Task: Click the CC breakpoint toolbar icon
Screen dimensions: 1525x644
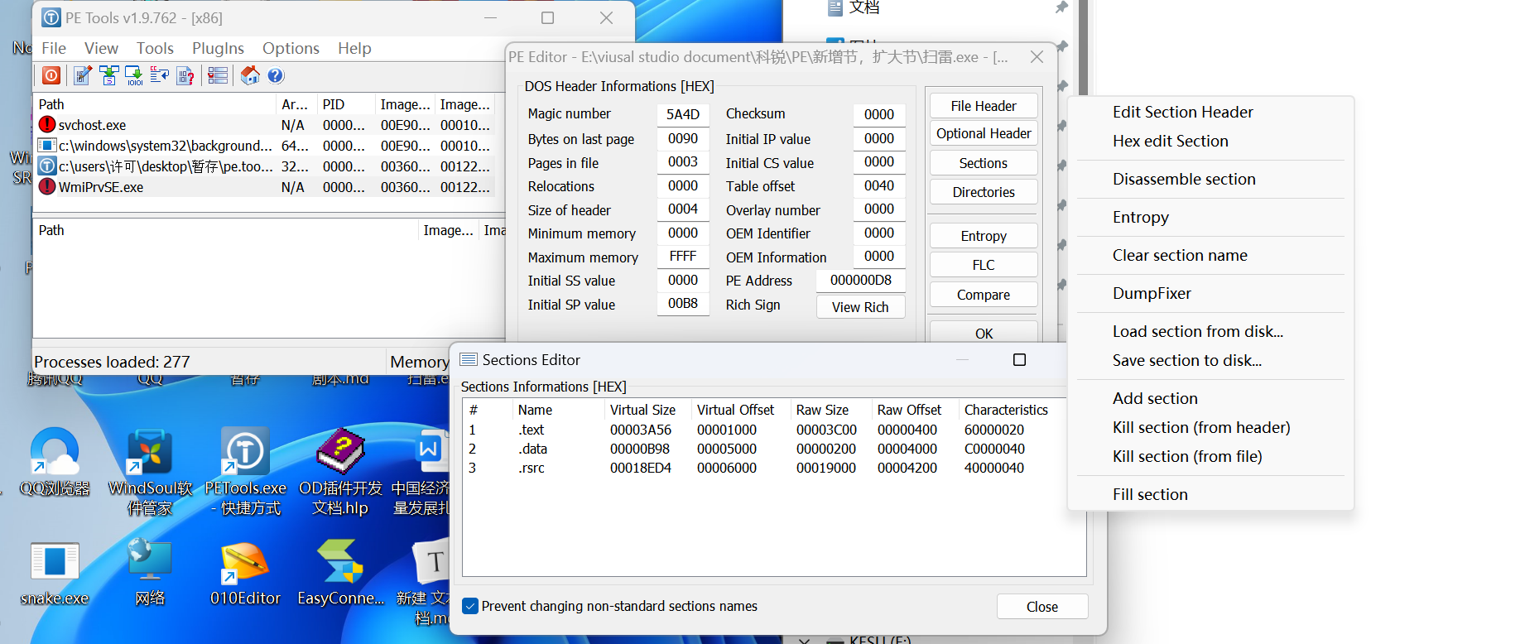Action: click(x=160, y=76)
